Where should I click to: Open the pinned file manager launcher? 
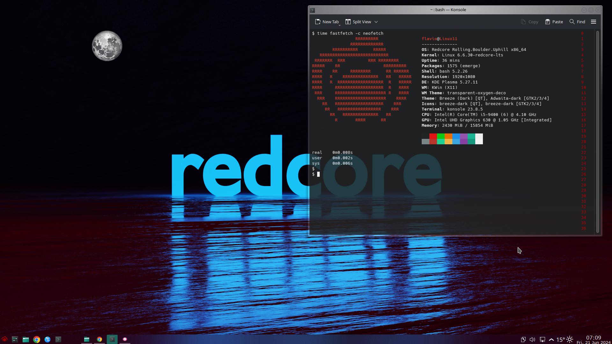click(26, 339)
